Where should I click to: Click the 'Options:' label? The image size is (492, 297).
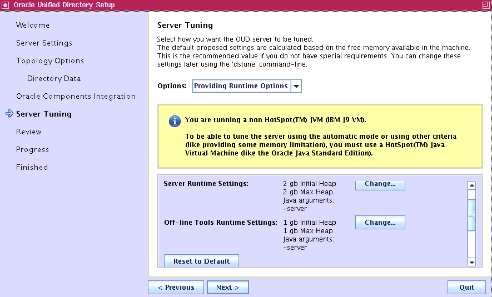click(172, 86)
